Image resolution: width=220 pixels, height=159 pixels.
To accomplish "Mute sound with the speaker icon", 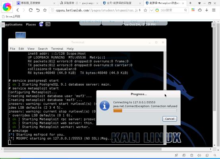I will click(x=199, y=155).
